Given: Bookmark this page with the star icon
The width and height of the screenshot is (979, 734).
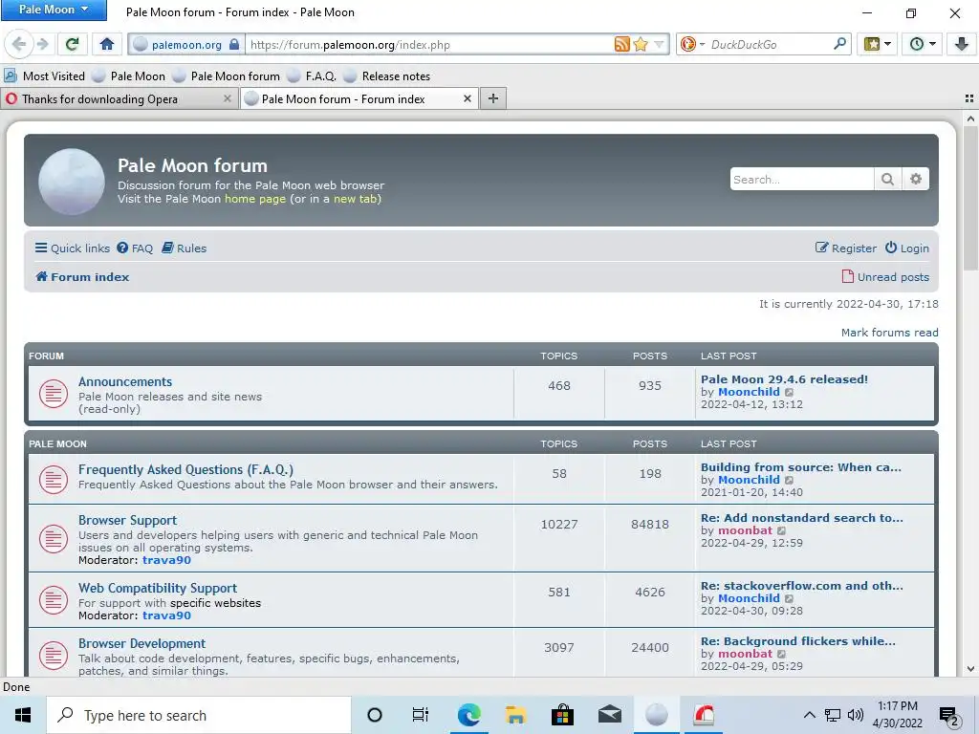Looking at the screenshot, I should click(x=641, y=44).
